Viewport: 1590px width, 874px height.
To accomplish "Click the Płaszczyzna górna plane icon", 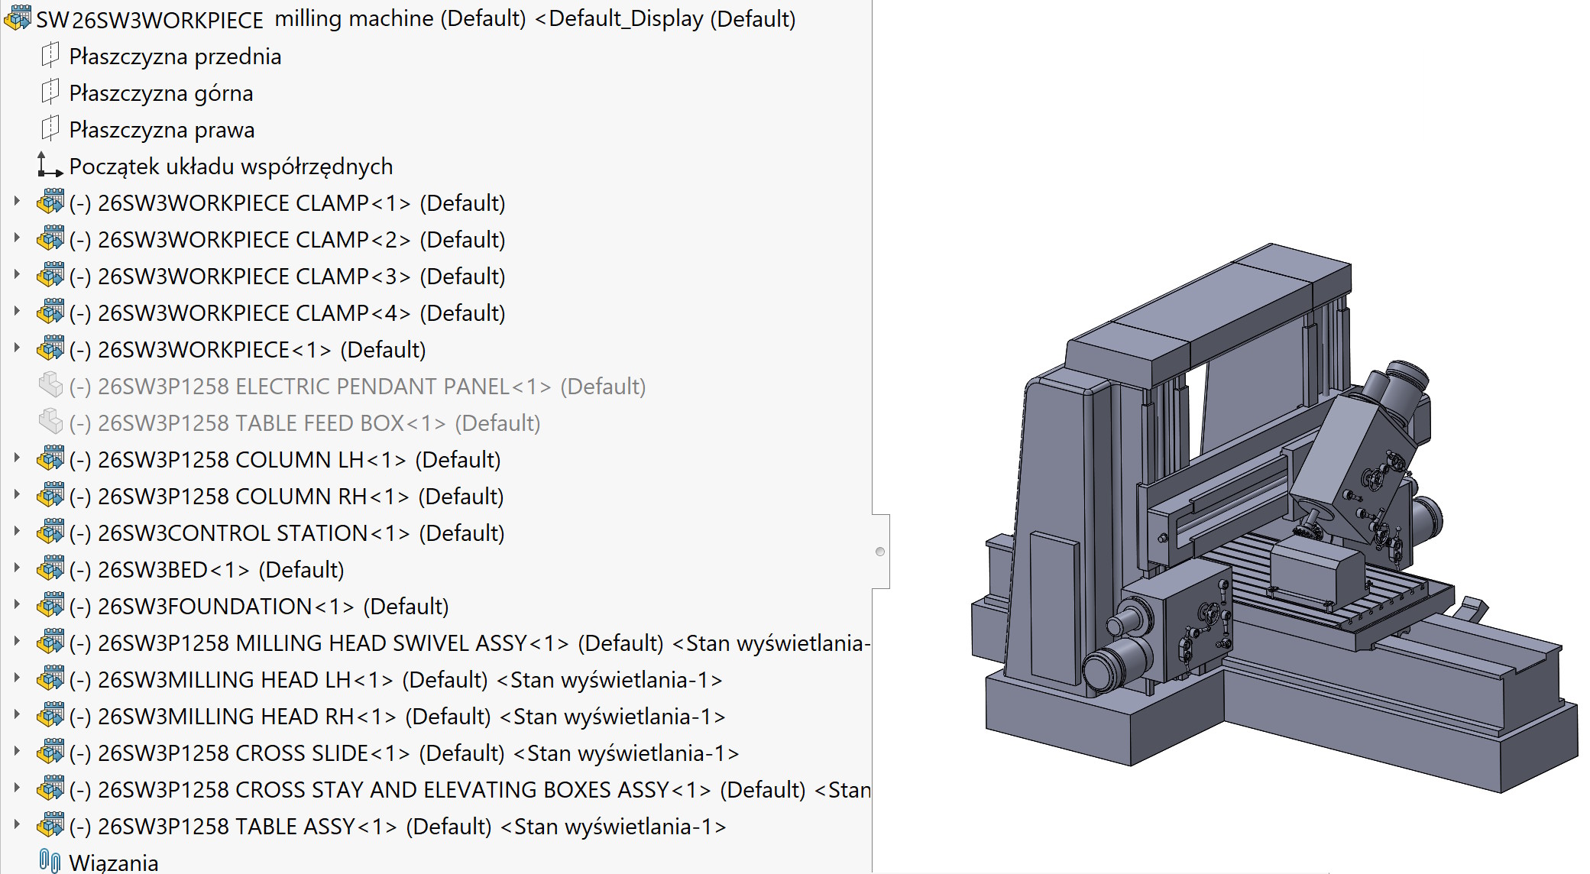I will pos(49,92).
